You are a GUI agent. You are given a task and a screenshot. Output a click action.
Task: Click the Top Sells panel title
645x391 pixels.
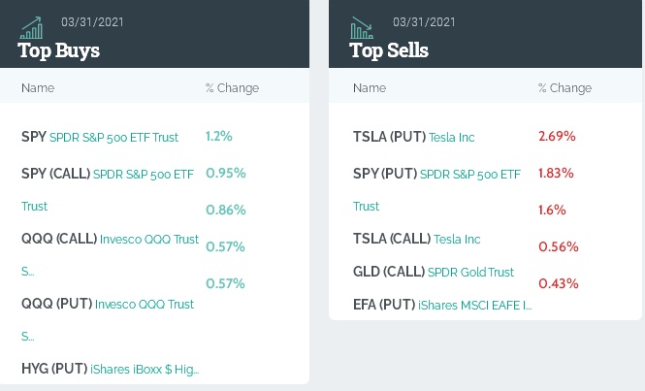[389, 50]
